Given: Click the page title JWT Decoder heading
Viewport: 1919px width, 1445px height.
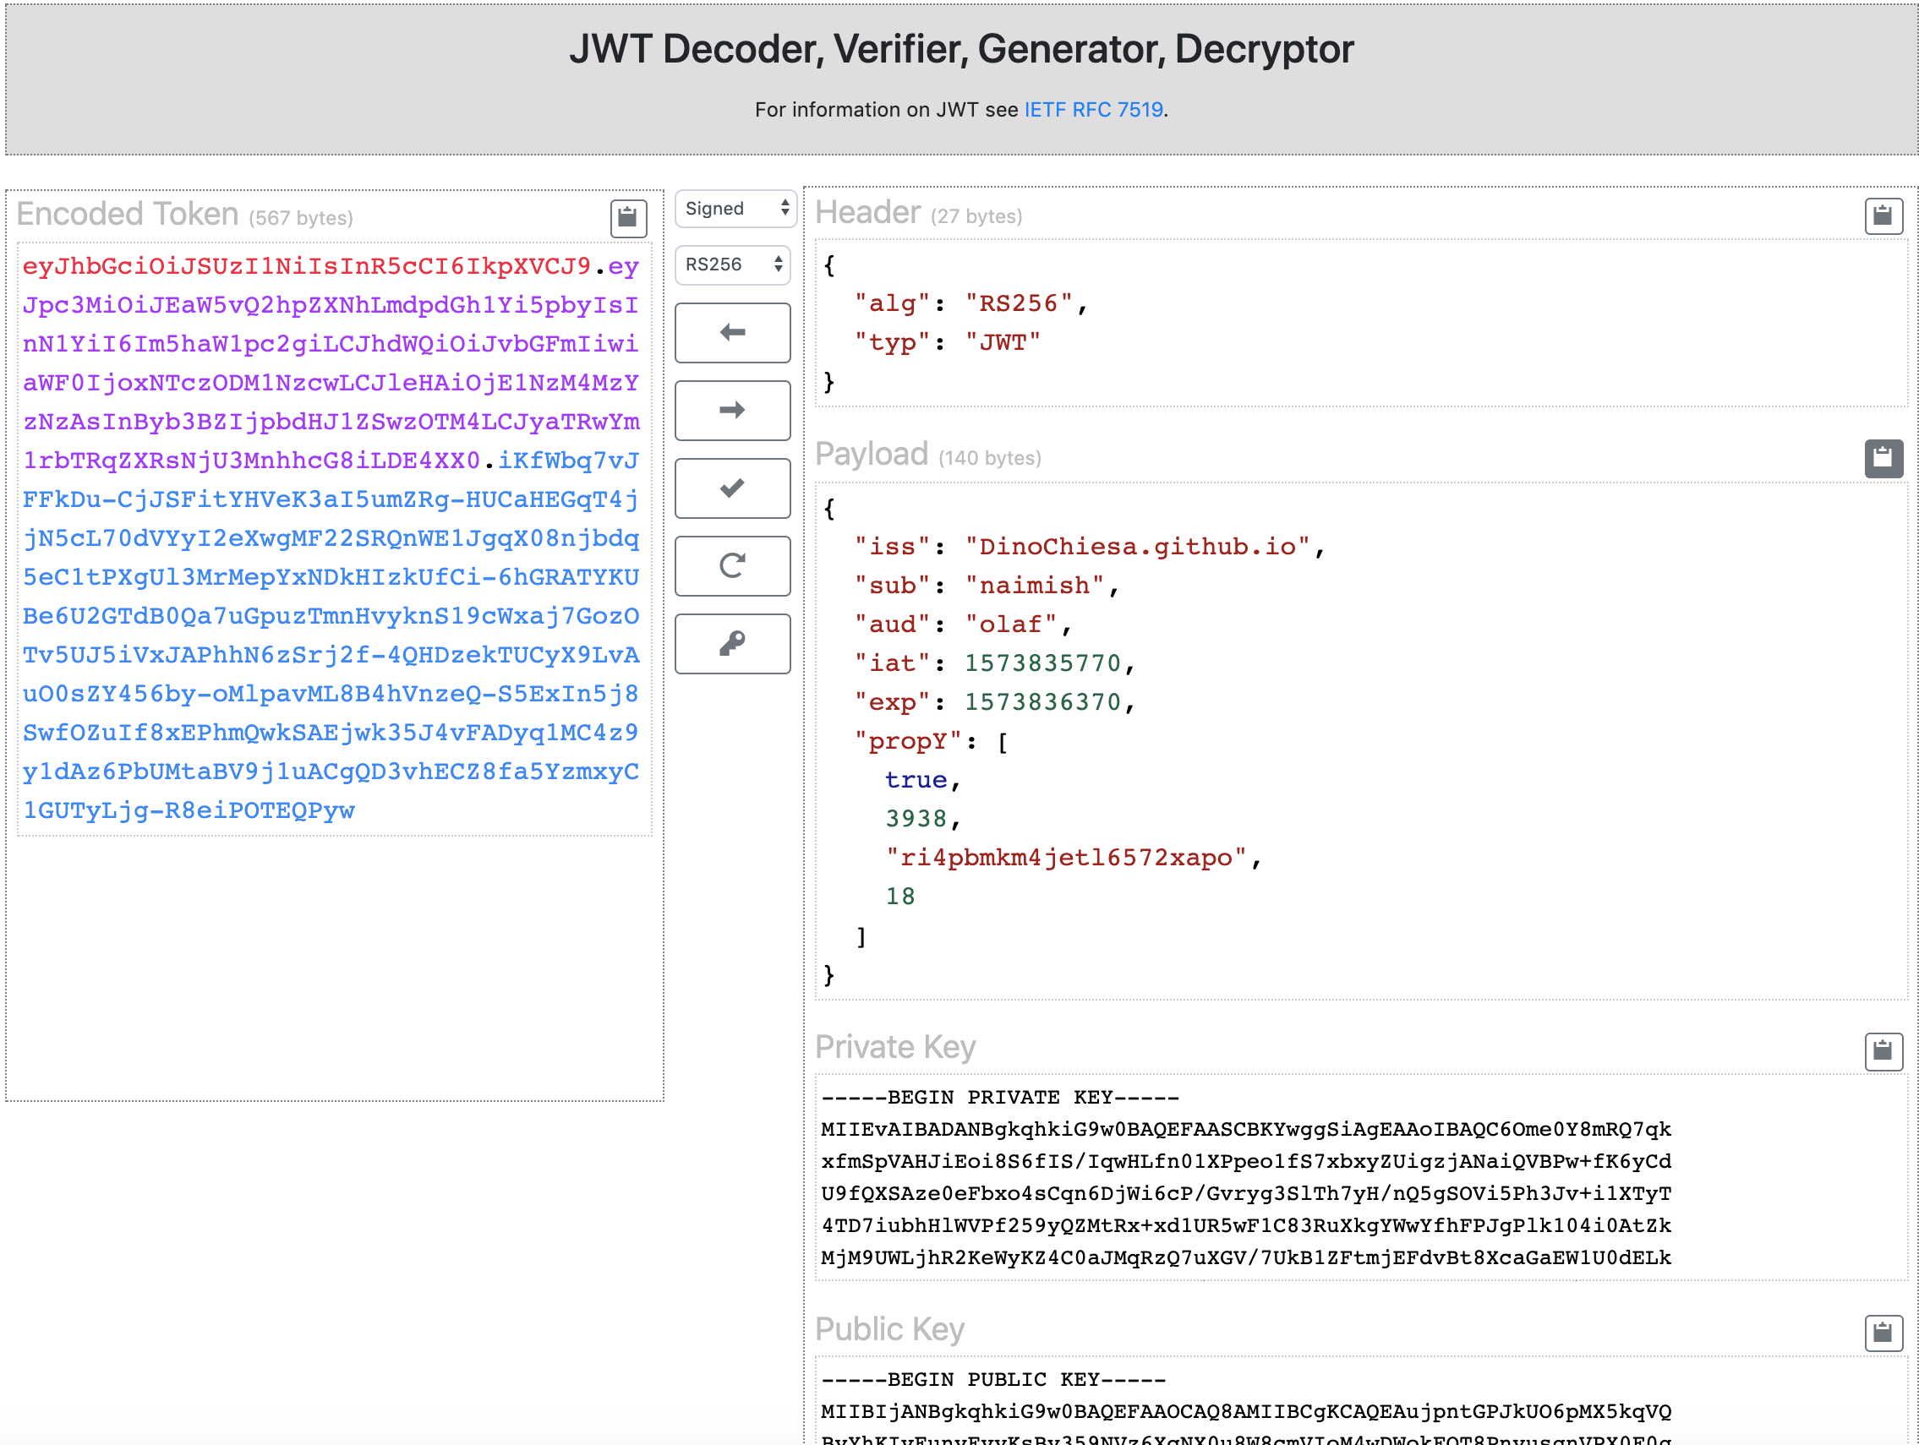Looking at the screenshot, I should 960,50.
